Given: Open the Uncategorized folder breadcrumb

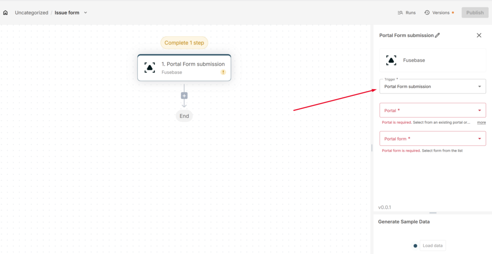Looking at the screenshot, I should click(x=31, y=13).
